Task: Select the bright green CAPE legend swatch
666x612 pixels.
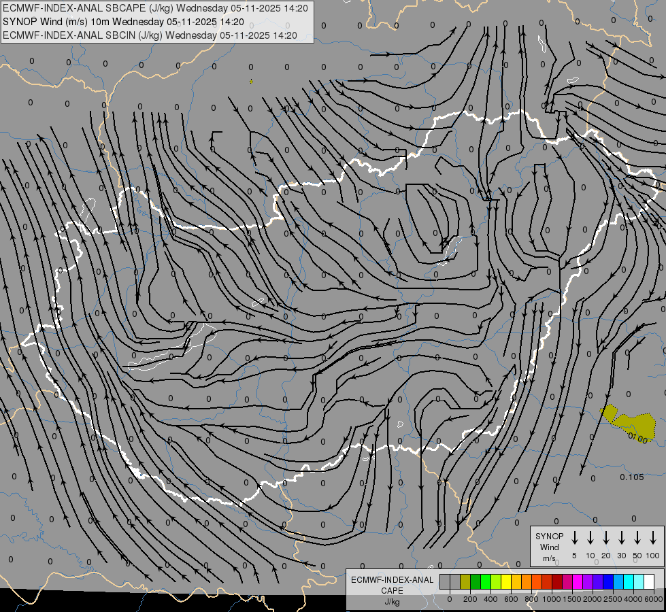Action: 486,581
